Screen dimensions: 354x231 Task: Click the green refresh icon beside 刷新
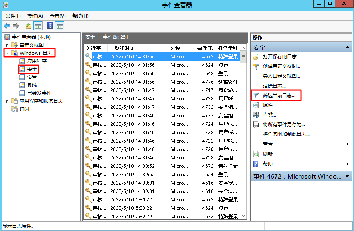(256, 154)
